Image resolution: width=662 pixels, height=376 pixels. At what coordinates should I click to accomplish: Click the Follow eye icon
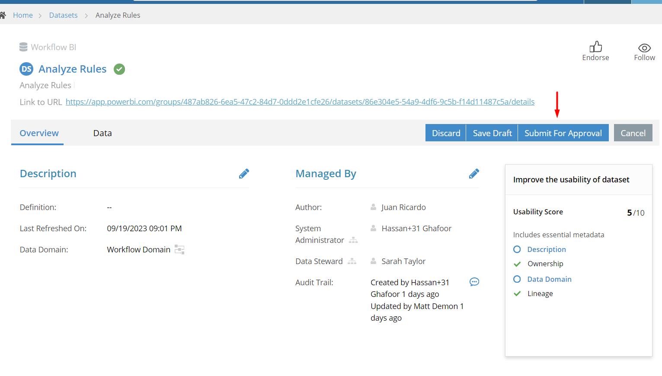coord(644,48)
